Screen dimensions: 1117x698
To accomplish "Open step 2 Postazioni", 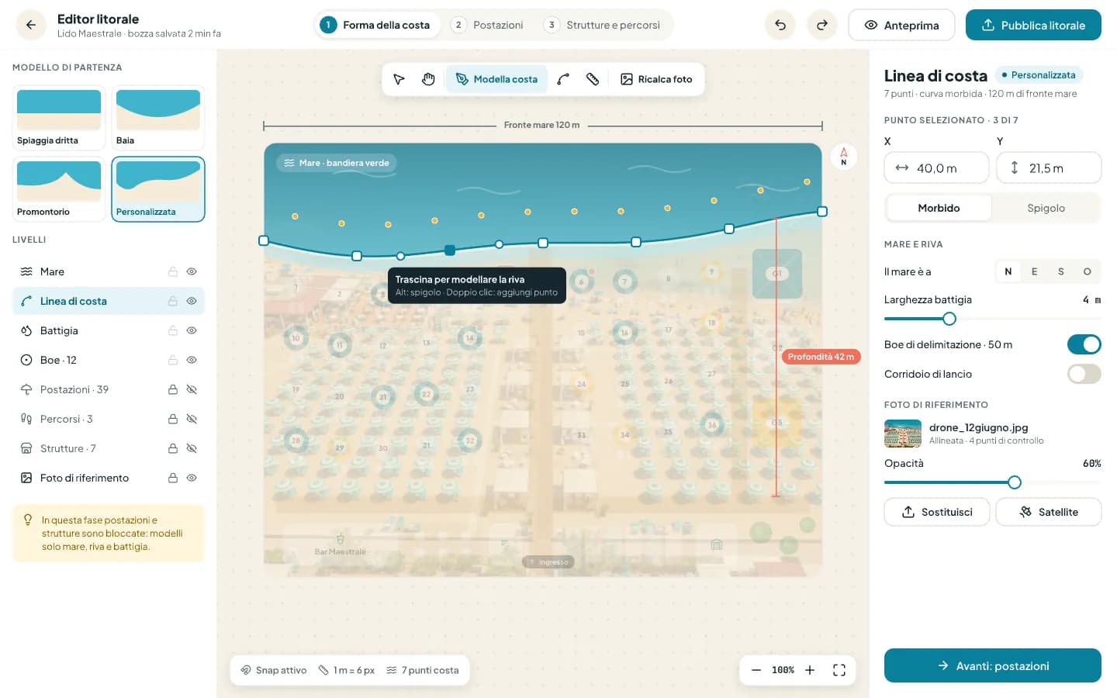I will [x=489, y=25].
